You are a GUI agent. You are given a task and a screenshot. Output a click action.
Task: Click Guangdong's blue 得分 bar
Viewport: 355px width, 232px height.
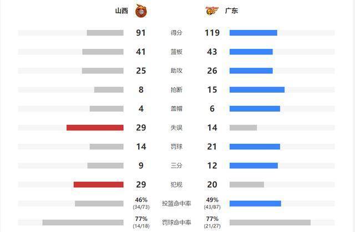pyautogui.click(x=253, y=33)
